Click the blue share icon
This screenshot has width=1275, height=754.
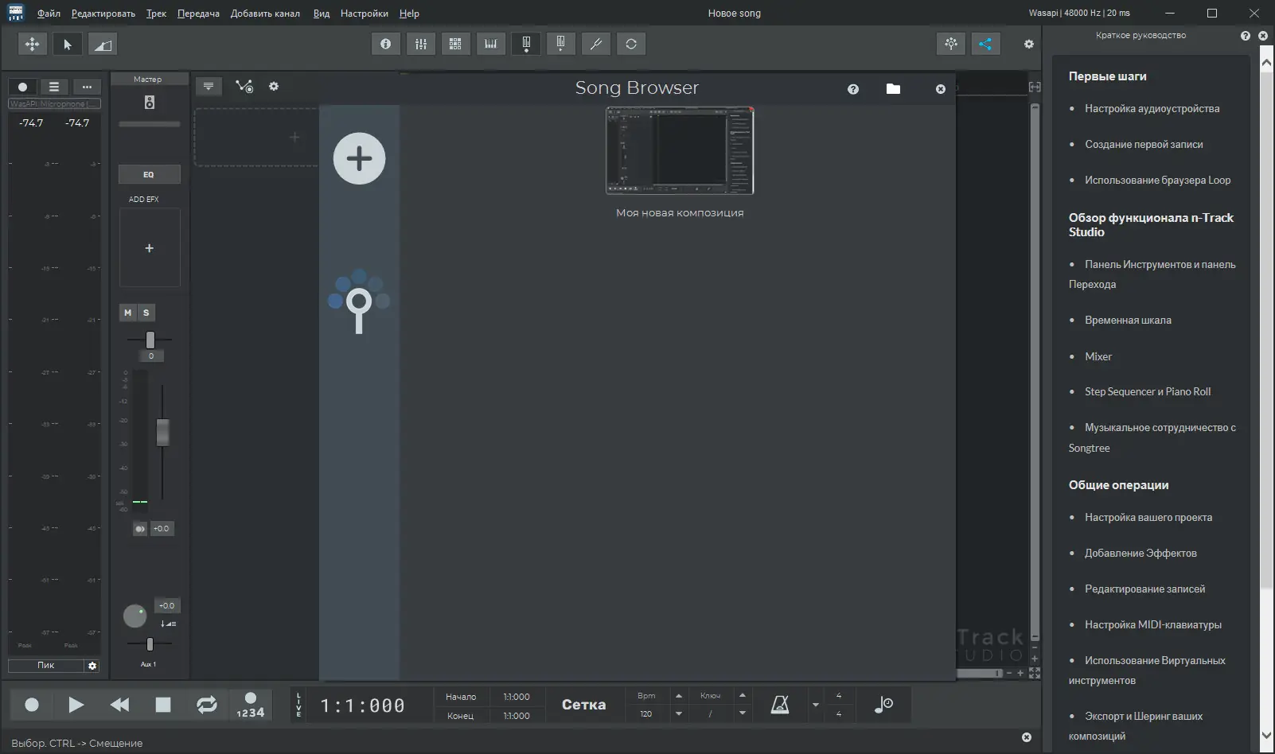(x=985, y=45)
